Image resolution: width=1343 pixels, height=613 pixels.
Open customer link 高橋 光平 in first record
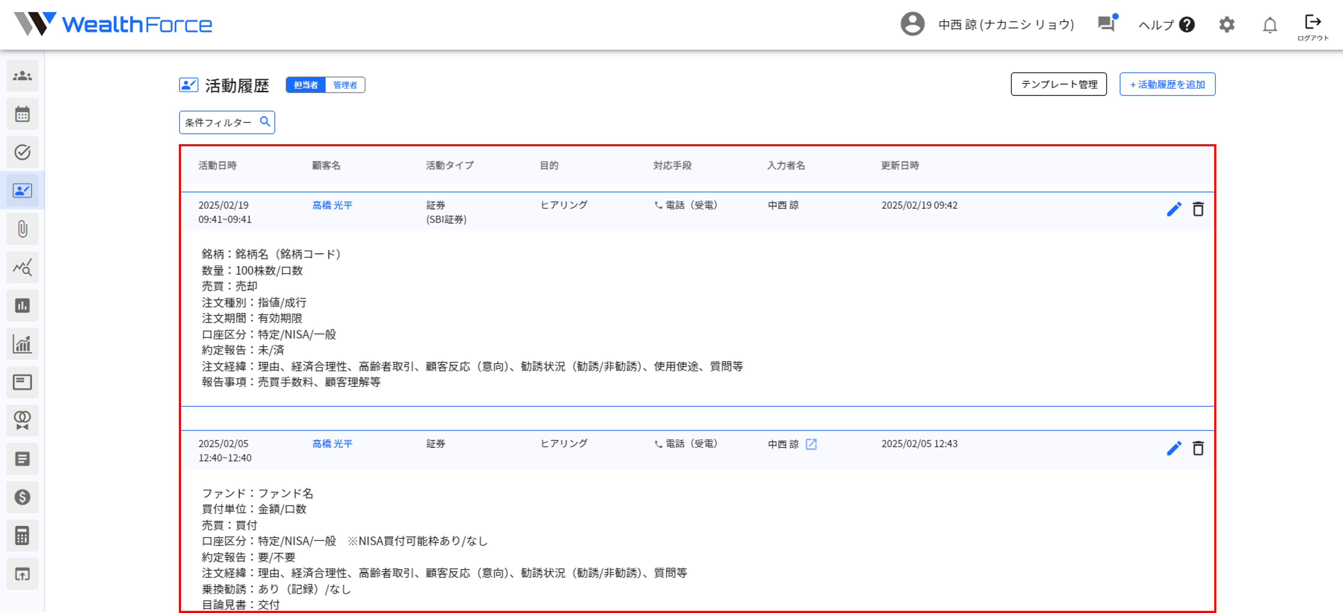[x=332, y=205]
